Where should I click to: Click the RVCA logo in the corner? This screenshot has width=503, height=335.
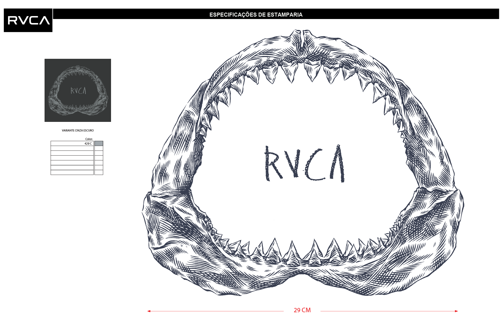28,20
